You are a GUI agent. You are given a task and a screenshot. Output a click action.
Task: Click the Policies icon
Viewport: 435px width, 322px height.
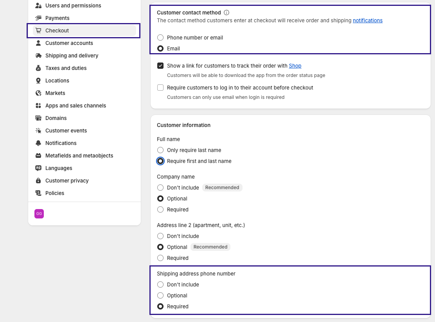[39, 193]
